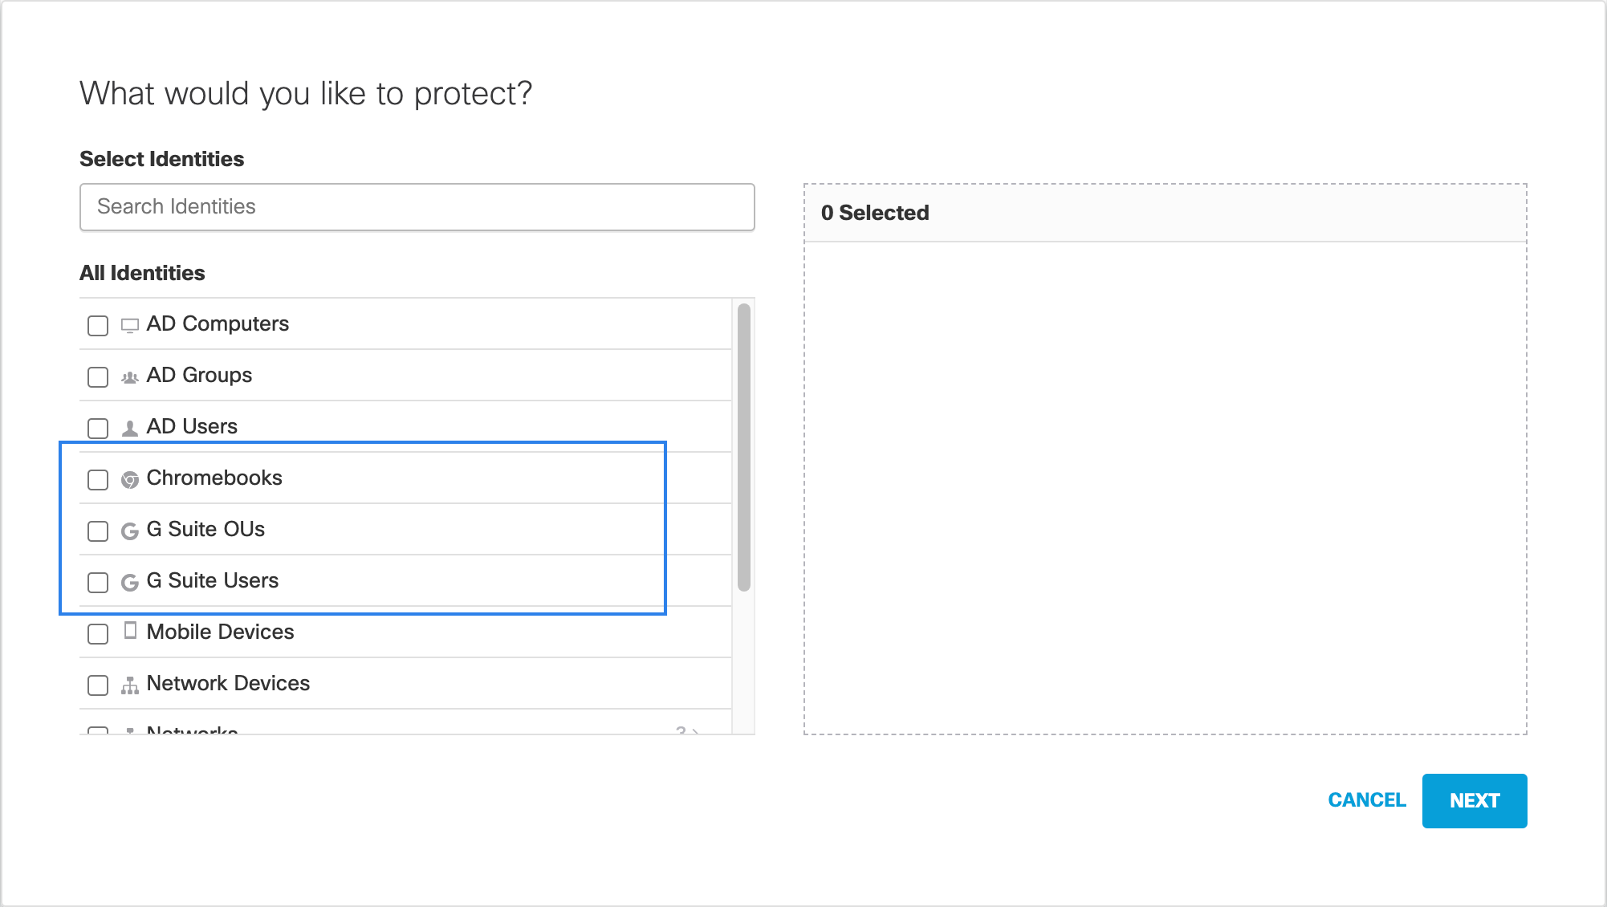Click the AD Groups people icon
1607x907 pixels.
(129, 376)
